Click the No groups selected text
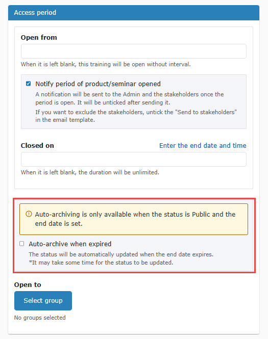The height and width of the screenshot is (339, 268). tap(40, 318)
